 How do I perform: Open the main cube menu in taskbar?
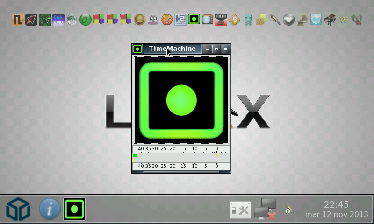tap(18, 209)
